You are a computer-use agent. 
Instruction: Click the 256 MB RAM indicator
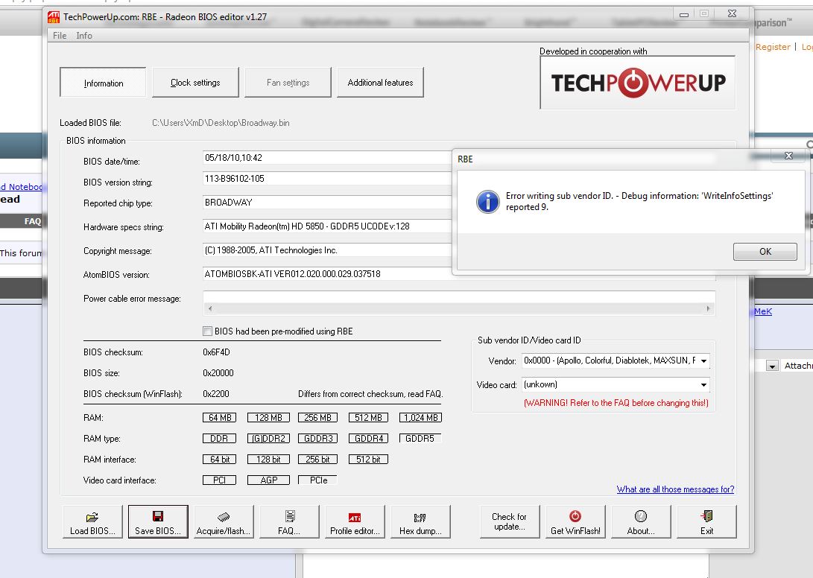[x=317, y=417]
